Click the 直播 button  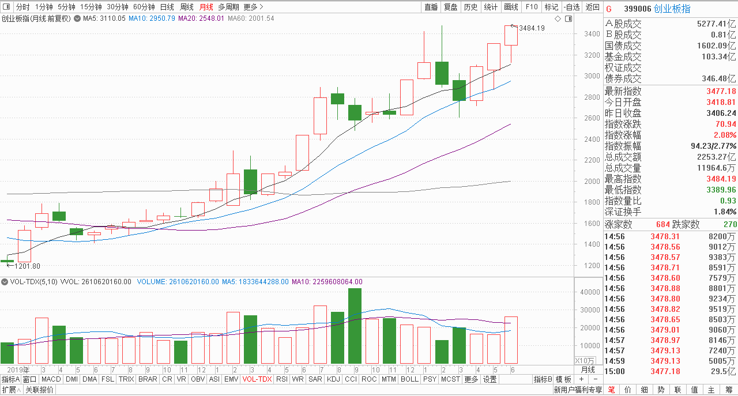[x=431, y=7]
